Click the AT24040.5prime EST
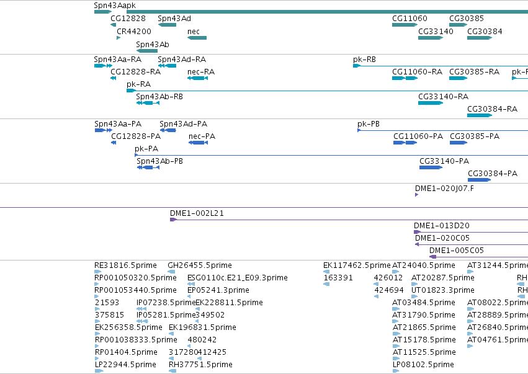Image resolution: width=528 pixels, height=374 pixels. pyautogui.click(x=395, y=272)
